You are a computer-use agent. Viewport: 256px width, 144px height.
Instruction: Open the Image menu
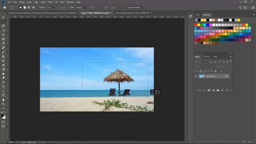coord(22,2)
